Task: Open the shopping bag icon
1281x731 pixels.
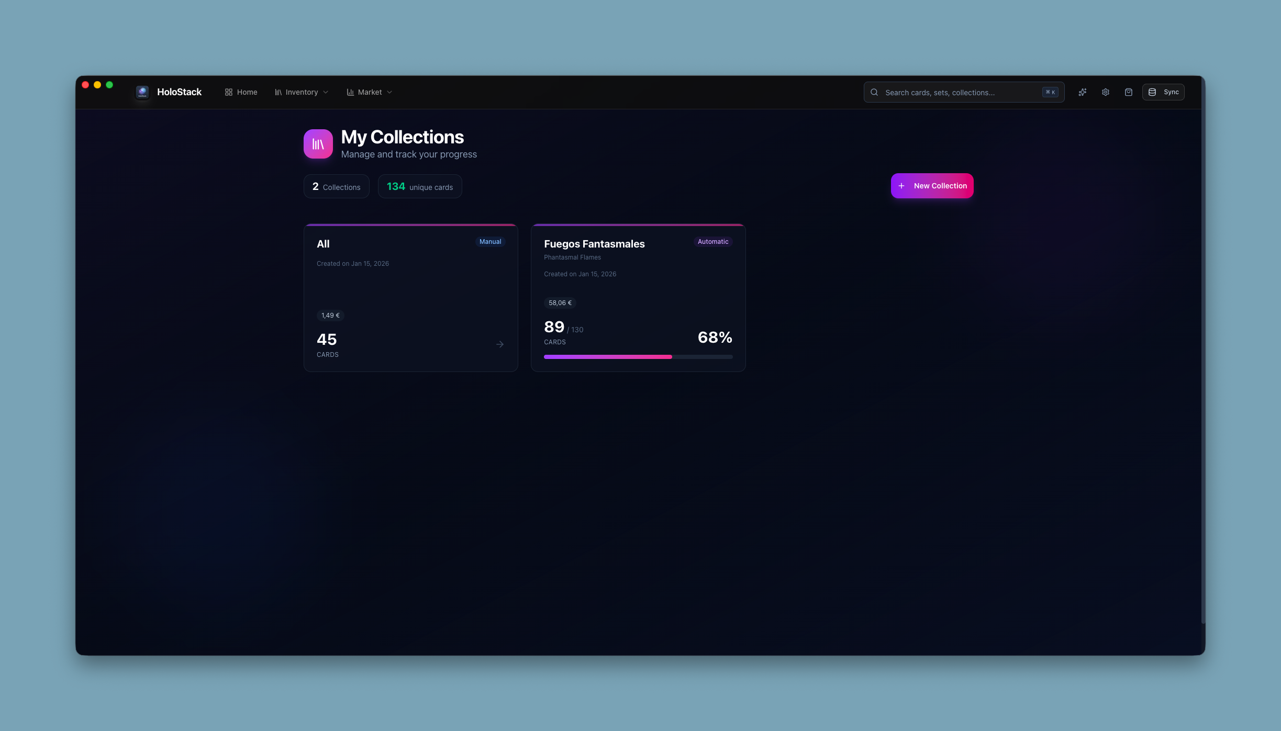Action: [x=1128, y=92]
